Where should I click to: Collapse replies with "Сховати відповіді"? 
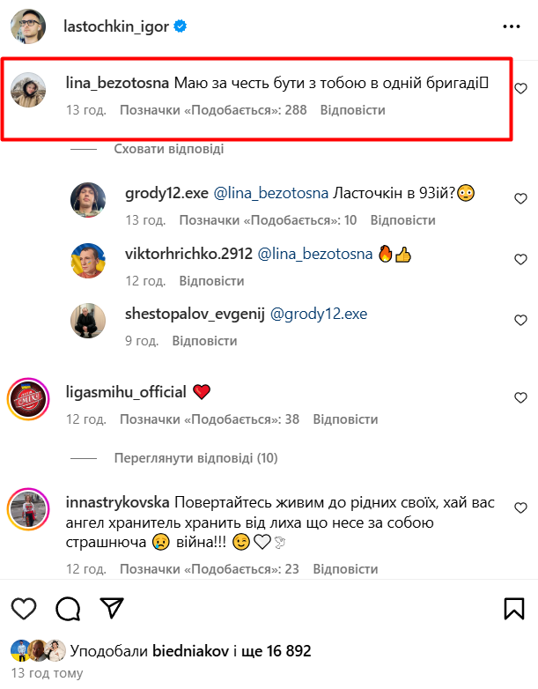[168, 149]
